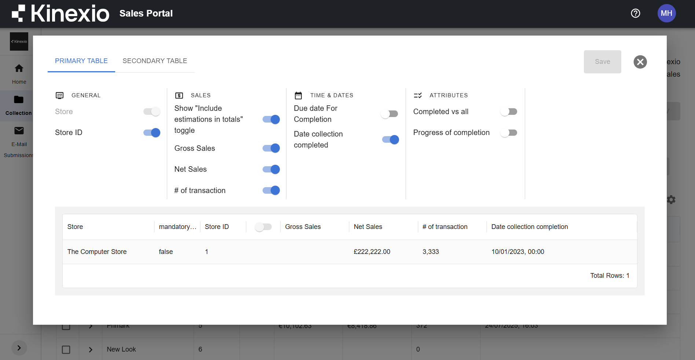Enable Progress of completion toggle
The width and height of the screenshot is (695, 360).
[509, 133]
